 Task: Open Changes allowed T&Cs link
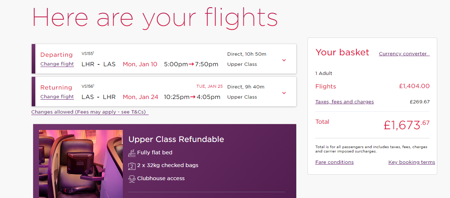90,112
